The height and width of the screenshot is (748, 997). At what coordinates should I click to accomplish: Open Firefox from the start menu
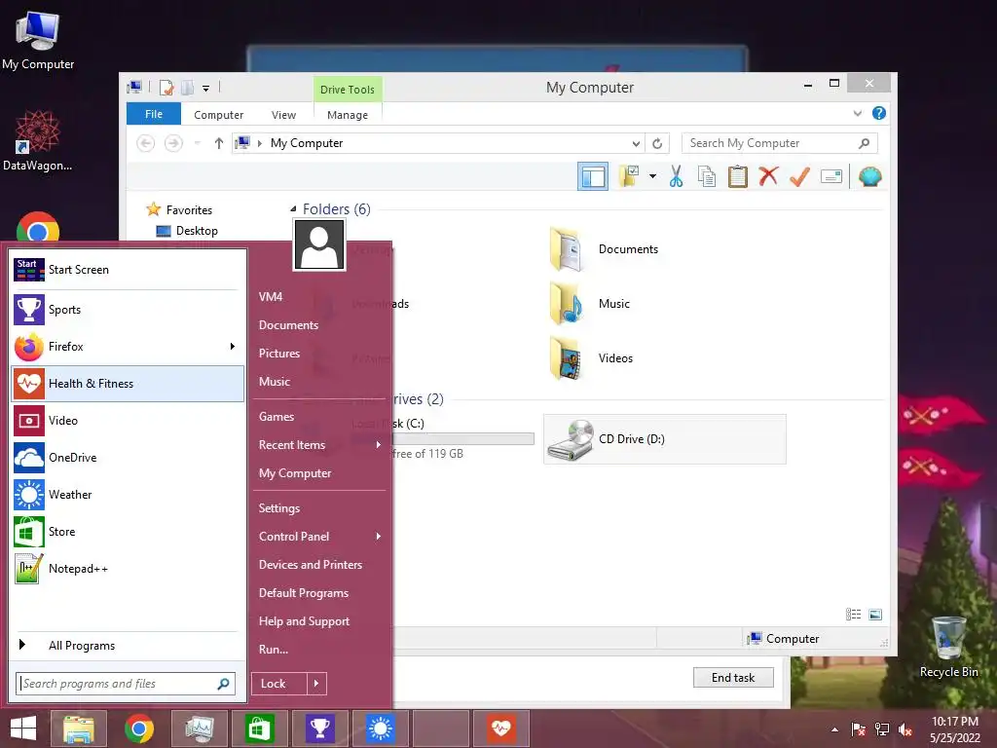[128, 347]
